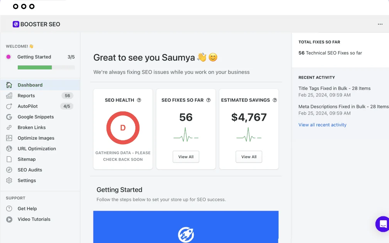
Task: Click Getting Started in Welcome section
Action: pos(34,57)
